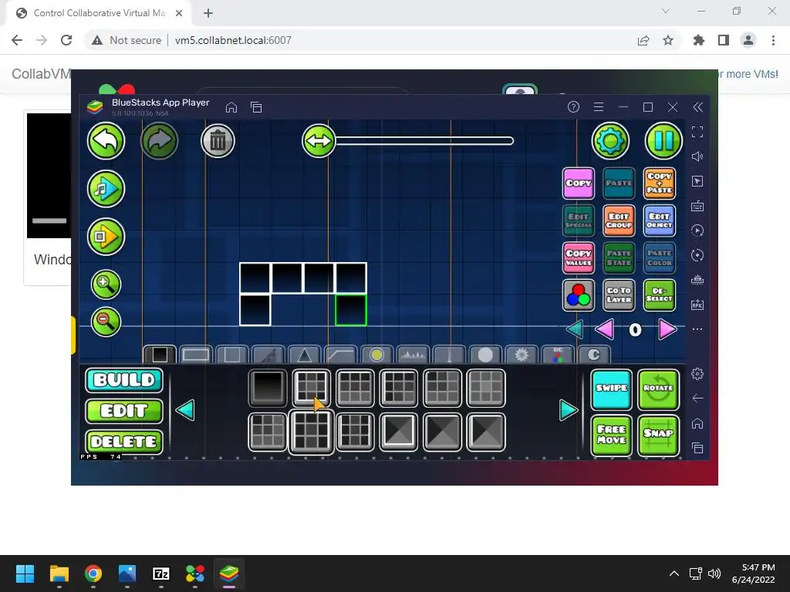Viewport: 790px width, 592px height.
Task: Start music playback with the note button
Action: [x=106, y=189]
